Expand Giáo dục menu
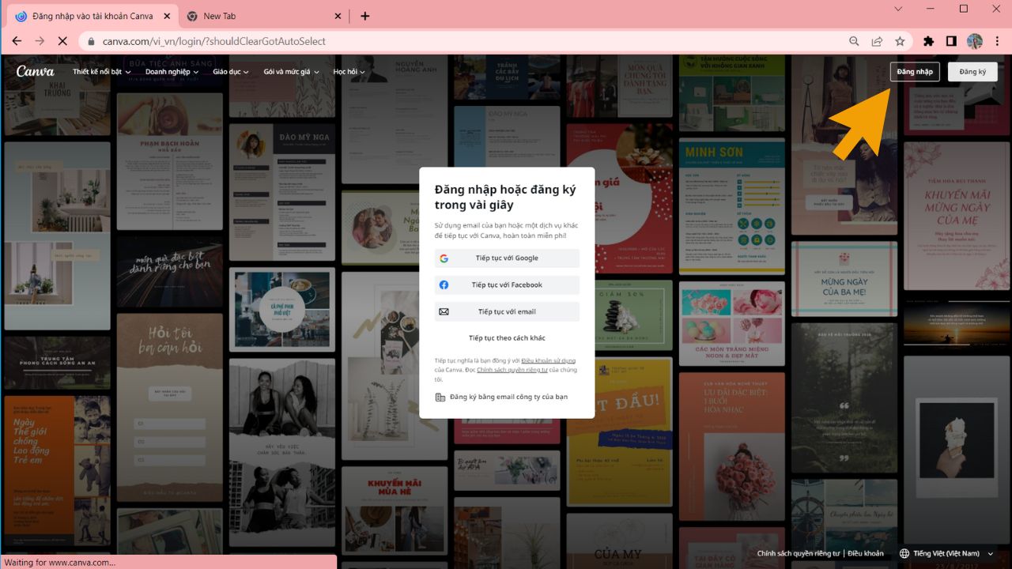The width and height of the screenshot is (1012, 569). pyautogui.click(x=231, y=72)
